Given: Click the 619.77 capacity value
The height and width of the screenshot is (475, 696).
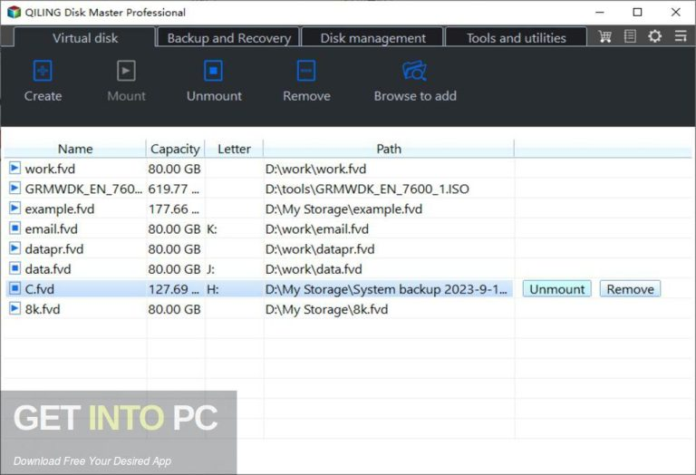Looking at the screenshot, I should point(174,189).
